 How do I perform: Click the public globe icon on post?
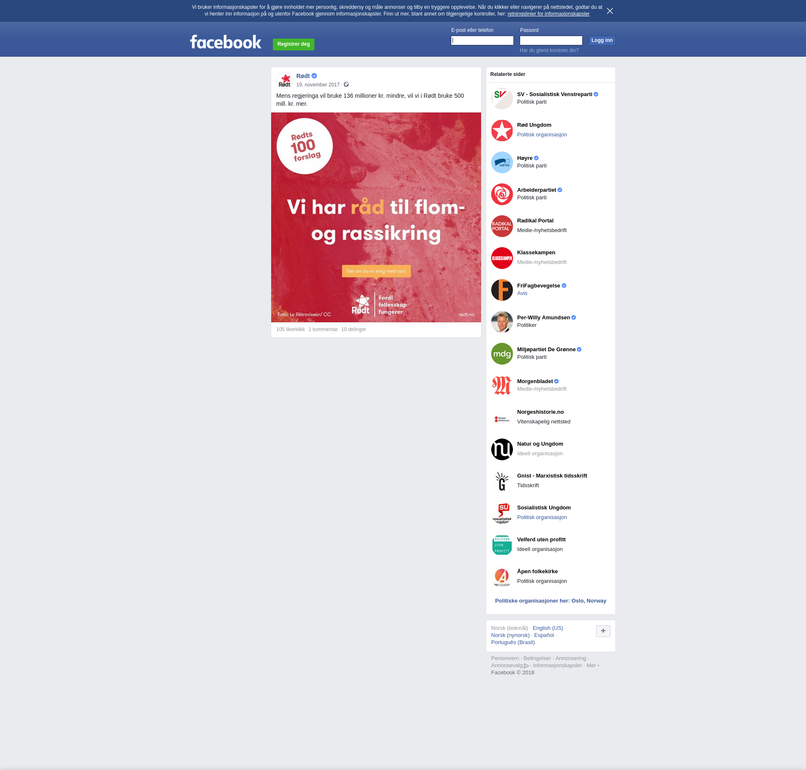(346, 85)
